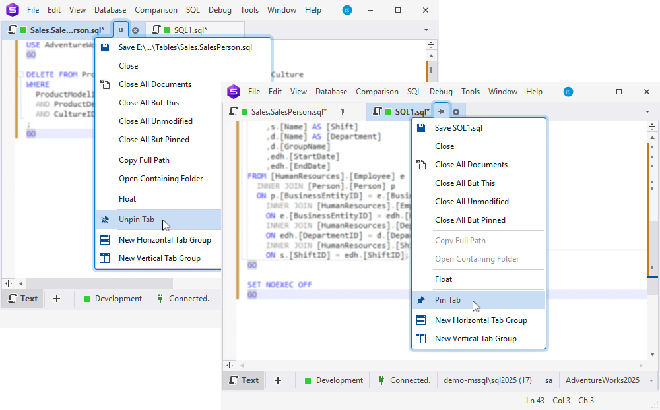Click the scroll left arrow in back window
This screenshot has width=660, height=410.
[x=20, y=283]
